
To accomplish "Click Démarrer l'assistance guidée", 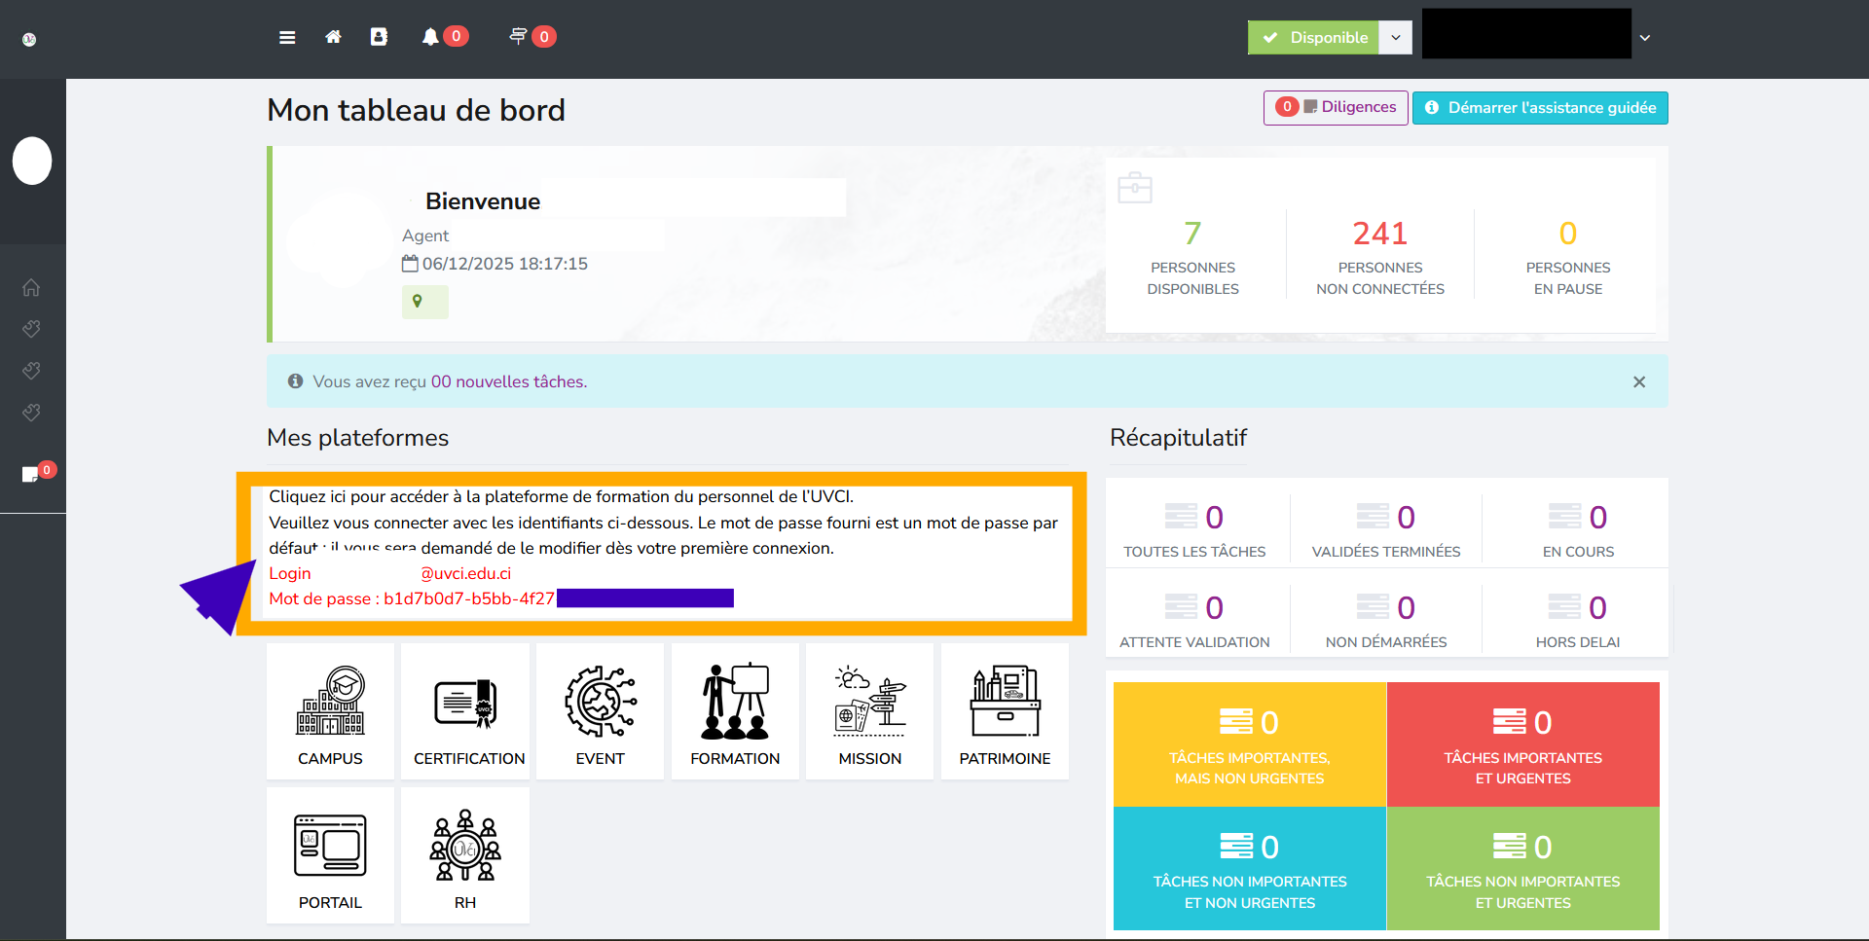I will tap(1539, 108).
